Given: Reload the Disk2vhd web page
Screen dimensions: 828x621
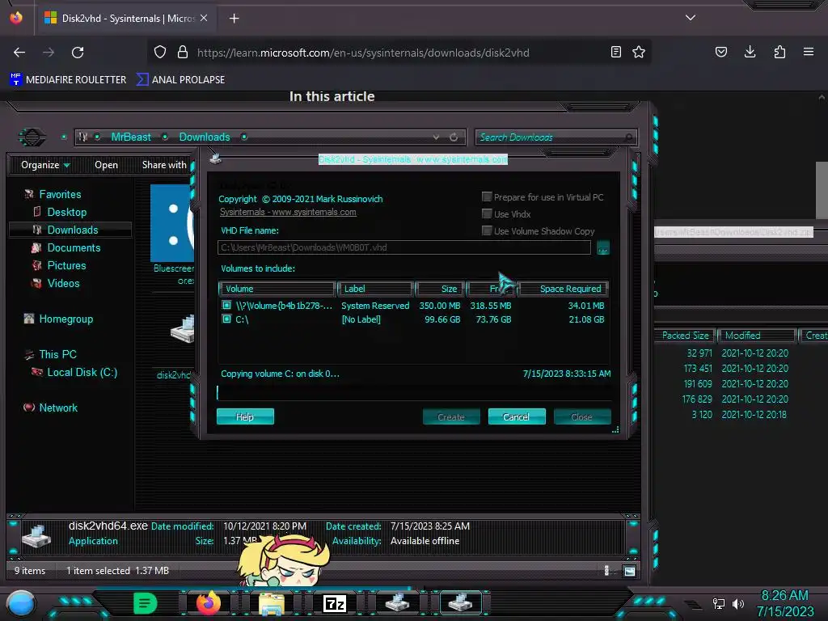Looking at the screenshot, I should pyautogui.click(x=78, y=53).
